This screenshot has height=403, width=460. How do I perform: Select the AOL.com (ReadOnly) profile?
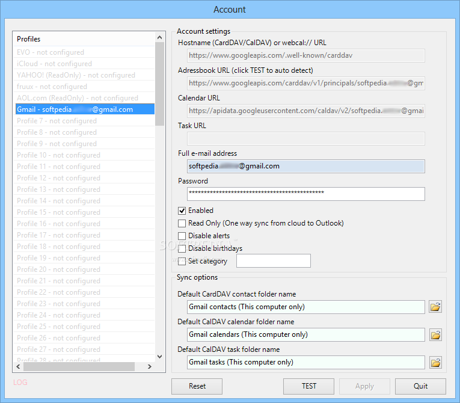84,98
